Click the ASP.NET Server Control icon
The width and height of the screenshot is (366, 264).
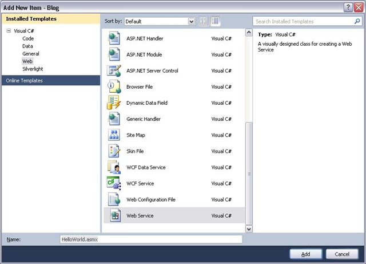[114, 70]
